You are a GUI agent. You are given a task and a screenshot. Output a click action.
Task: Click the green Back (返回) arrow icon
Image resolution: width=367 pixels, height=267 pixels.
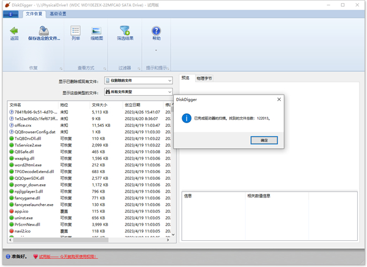click(14, 30)
